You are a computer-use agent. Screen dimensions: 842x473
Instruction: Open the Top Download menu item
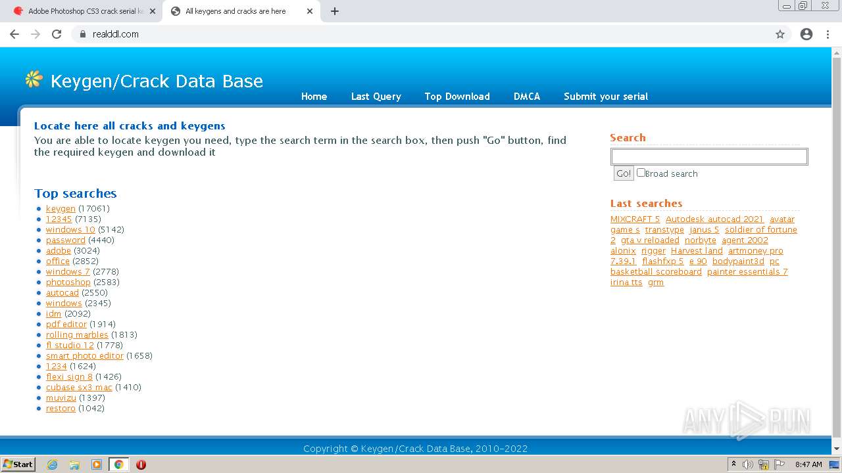pyautogui.click(x=457, y=97)
